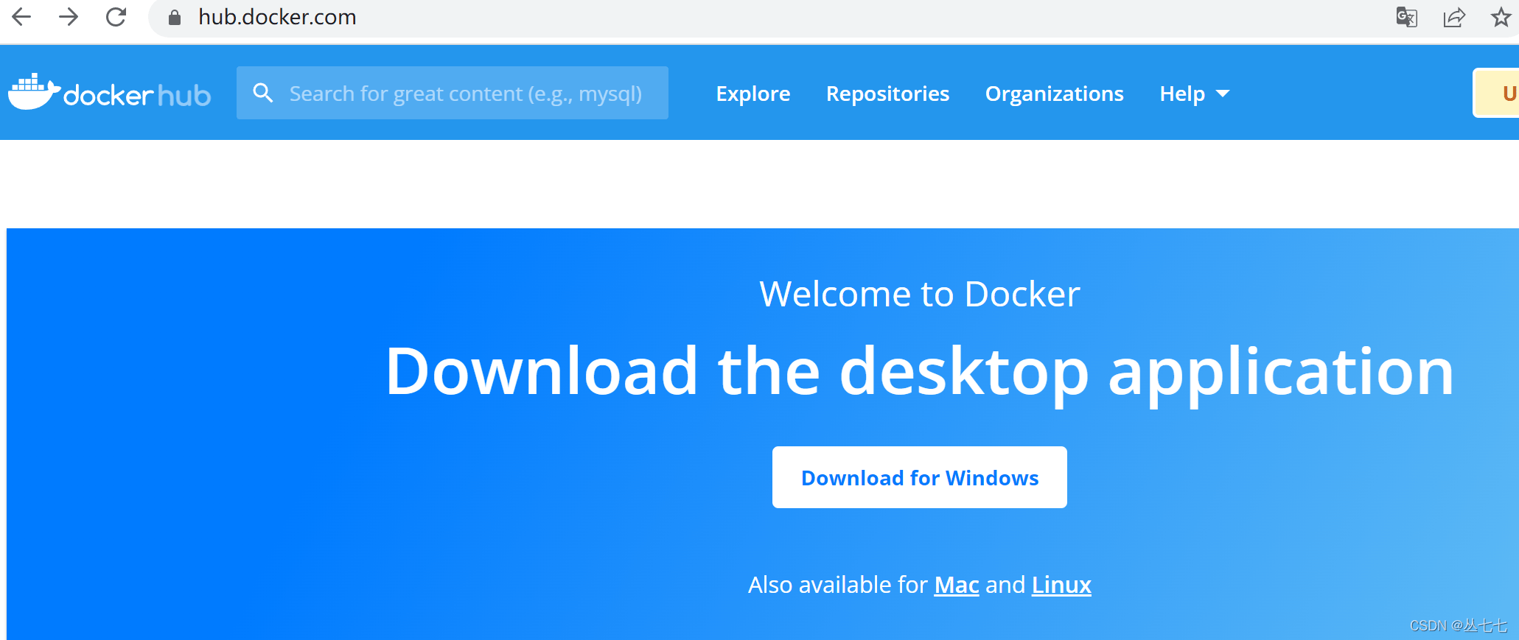
Task: Go to the Organizations section
Action: pos(1054,94)
